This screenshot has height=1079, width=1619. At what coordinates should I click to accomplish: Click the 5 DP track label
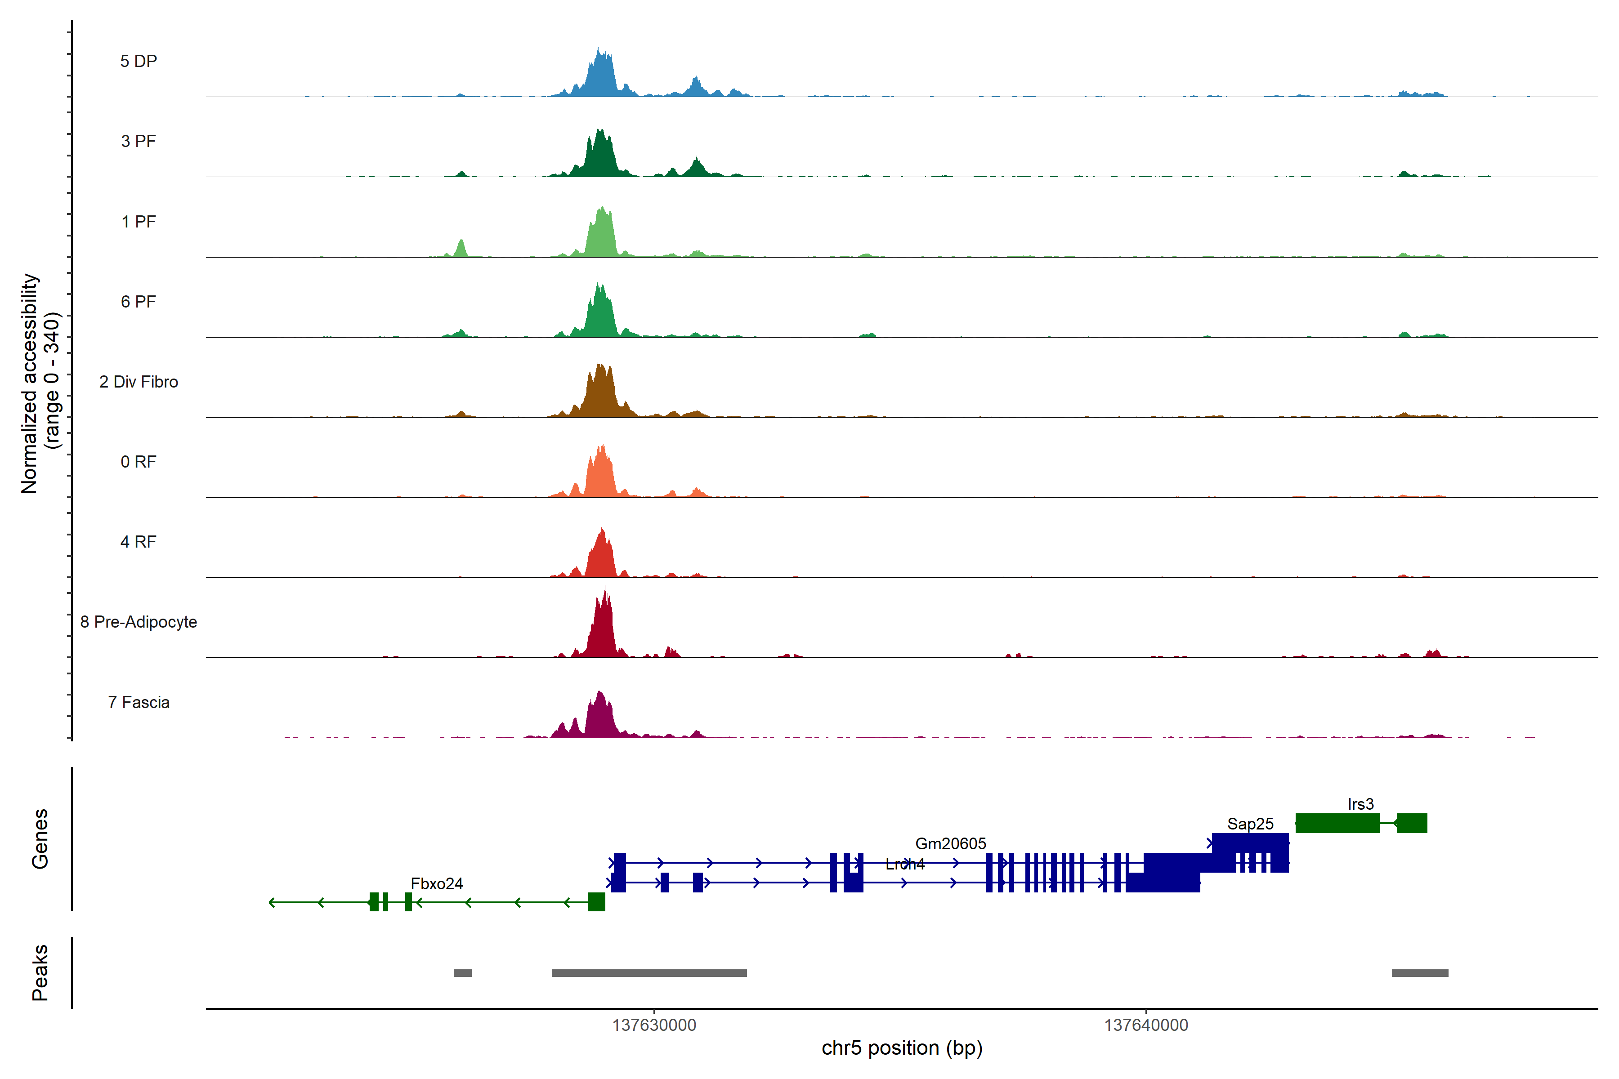pos(139,61)
